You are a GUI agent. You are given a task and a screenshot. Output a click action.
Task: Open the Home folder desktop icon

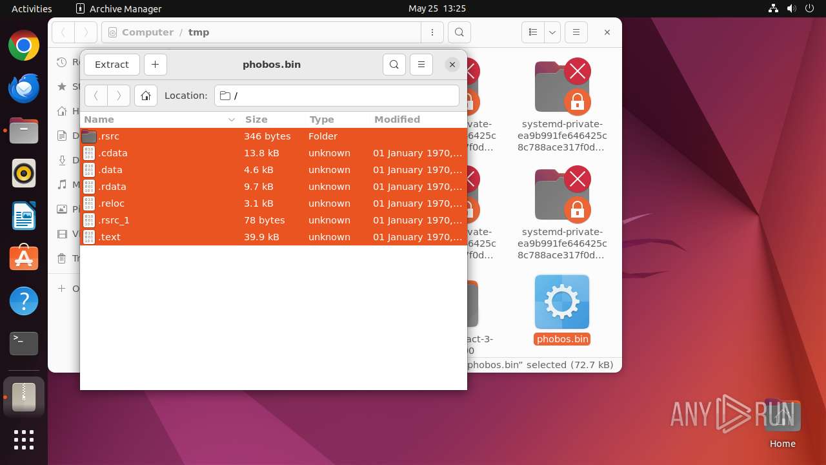coord(782,424)
